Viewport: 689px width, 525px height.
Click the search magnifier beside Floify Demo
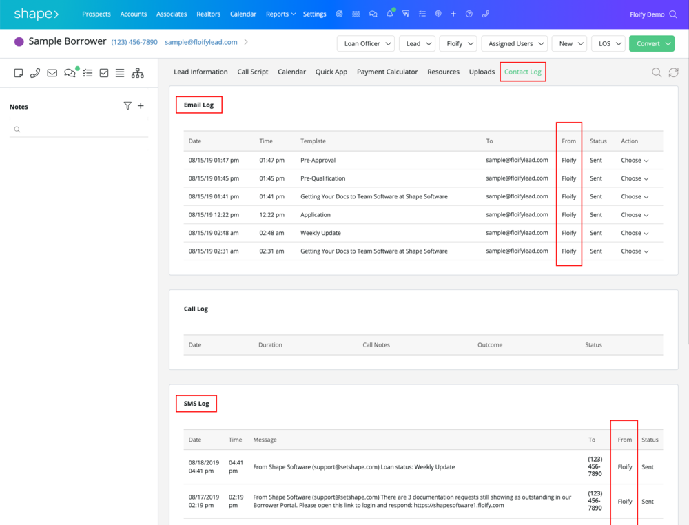[x=673, y=14]
